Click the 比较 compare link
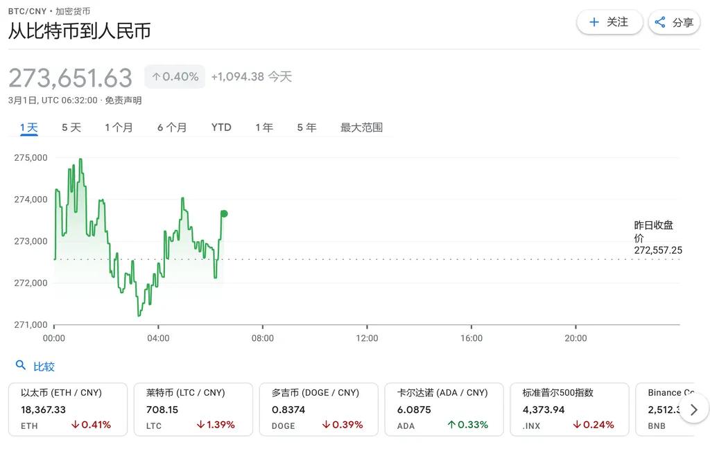This screenshot has height=449, width=710. 44,367
